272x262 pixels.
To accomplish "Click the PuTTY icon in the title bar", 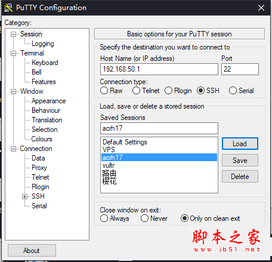I will [x=8, y=8].
